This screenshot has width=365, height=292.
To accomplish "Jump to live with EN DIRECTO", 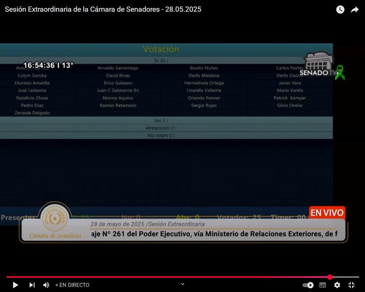I will [73, 285].
